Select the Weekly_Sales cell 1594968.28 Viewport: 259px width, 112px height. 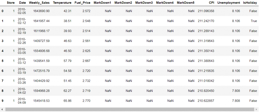tap(41, 91)
